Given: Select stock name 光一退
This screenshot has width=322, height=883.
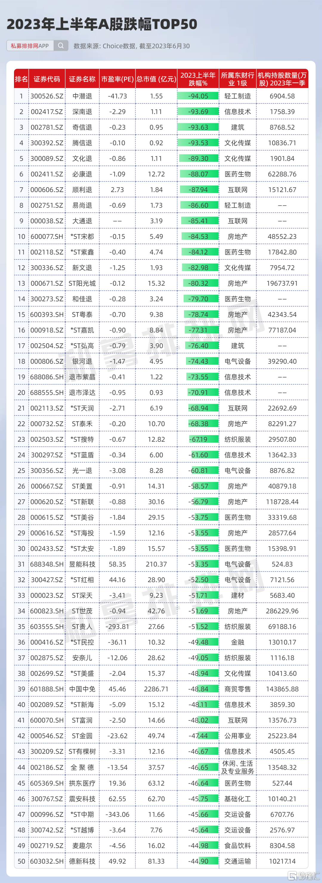Looking at the screenshot, I should pos(82,470).
